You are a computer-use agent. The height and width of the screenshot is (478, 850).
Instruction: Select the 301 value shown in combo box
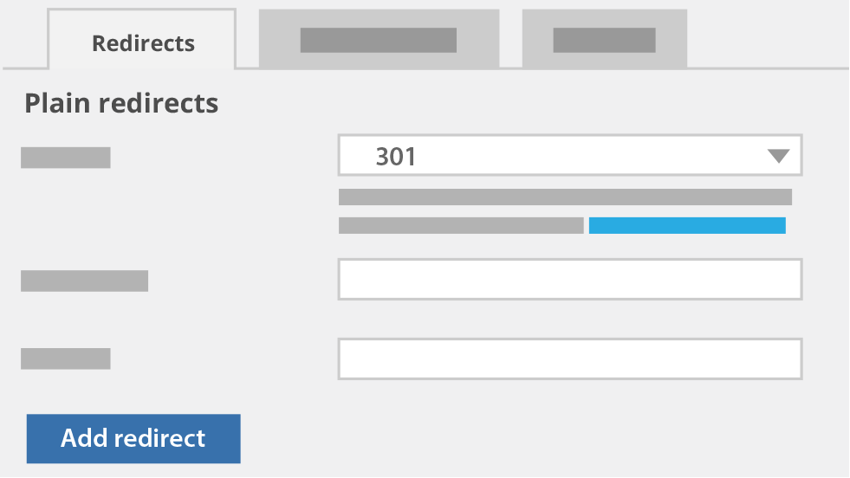(396, 157)
